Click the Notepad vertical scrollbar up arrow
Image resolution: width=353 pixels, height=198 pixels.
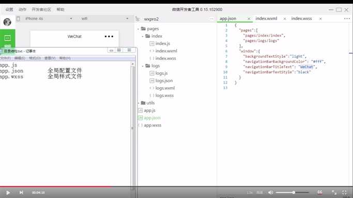pyautogui.click(x=133, y=64)
